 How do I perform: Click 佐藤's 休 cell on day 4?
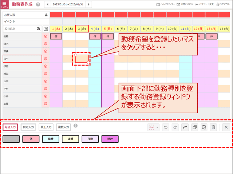(95, 36)
